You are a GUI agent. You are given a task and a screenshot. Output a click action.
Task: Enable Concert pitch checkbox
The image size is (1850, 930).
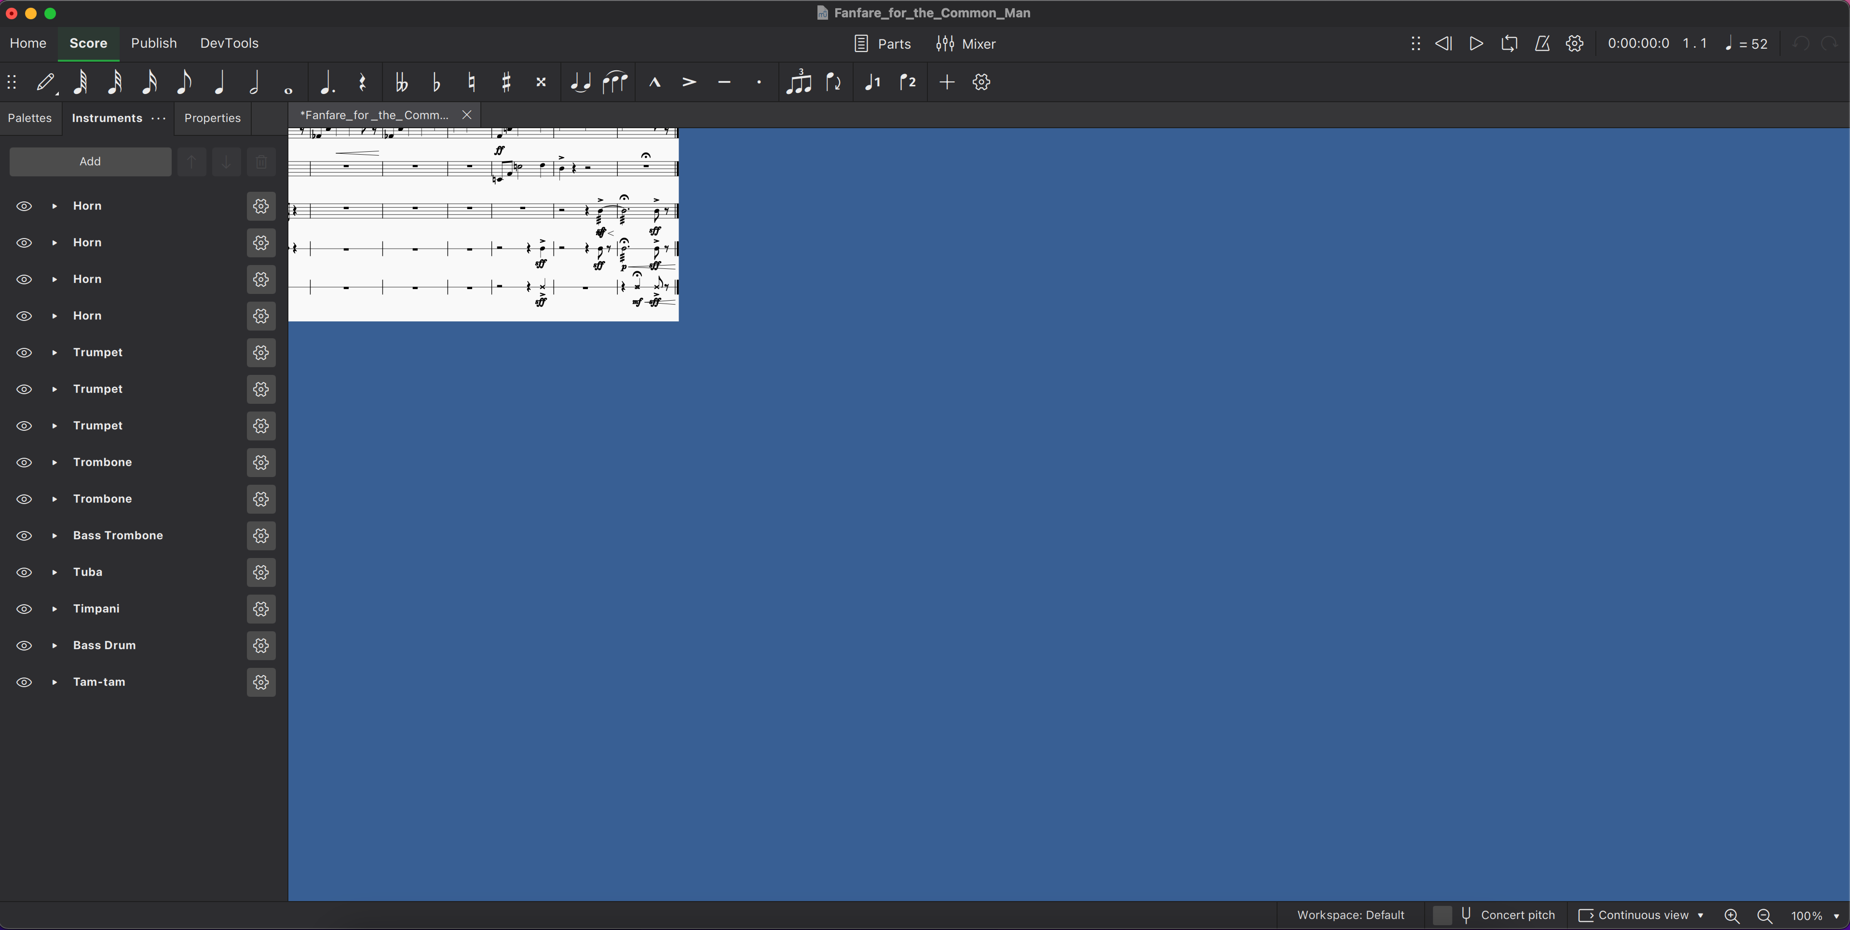click(1442, 915)
